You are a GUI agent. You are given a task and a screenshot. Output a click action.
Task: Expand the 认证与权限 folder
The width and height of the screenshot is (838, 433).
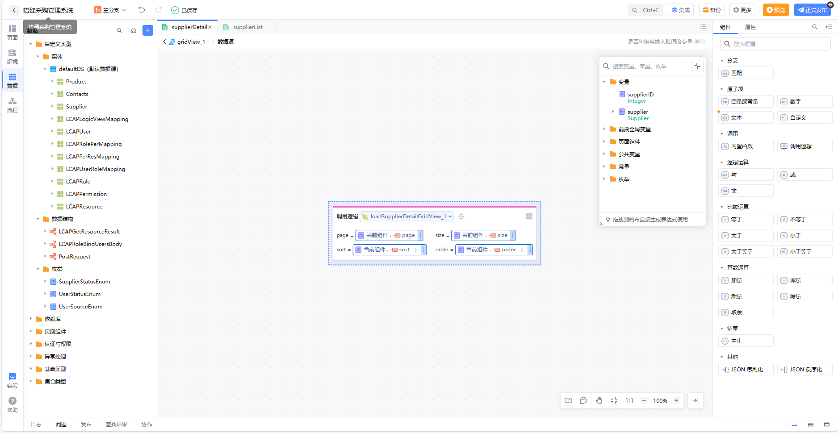click(31, 344)
